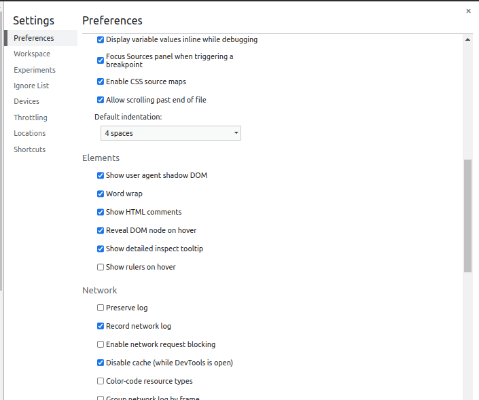Go to the Devices tab
The height and width of the screenshot is (400, 479).
pos(26,101)
